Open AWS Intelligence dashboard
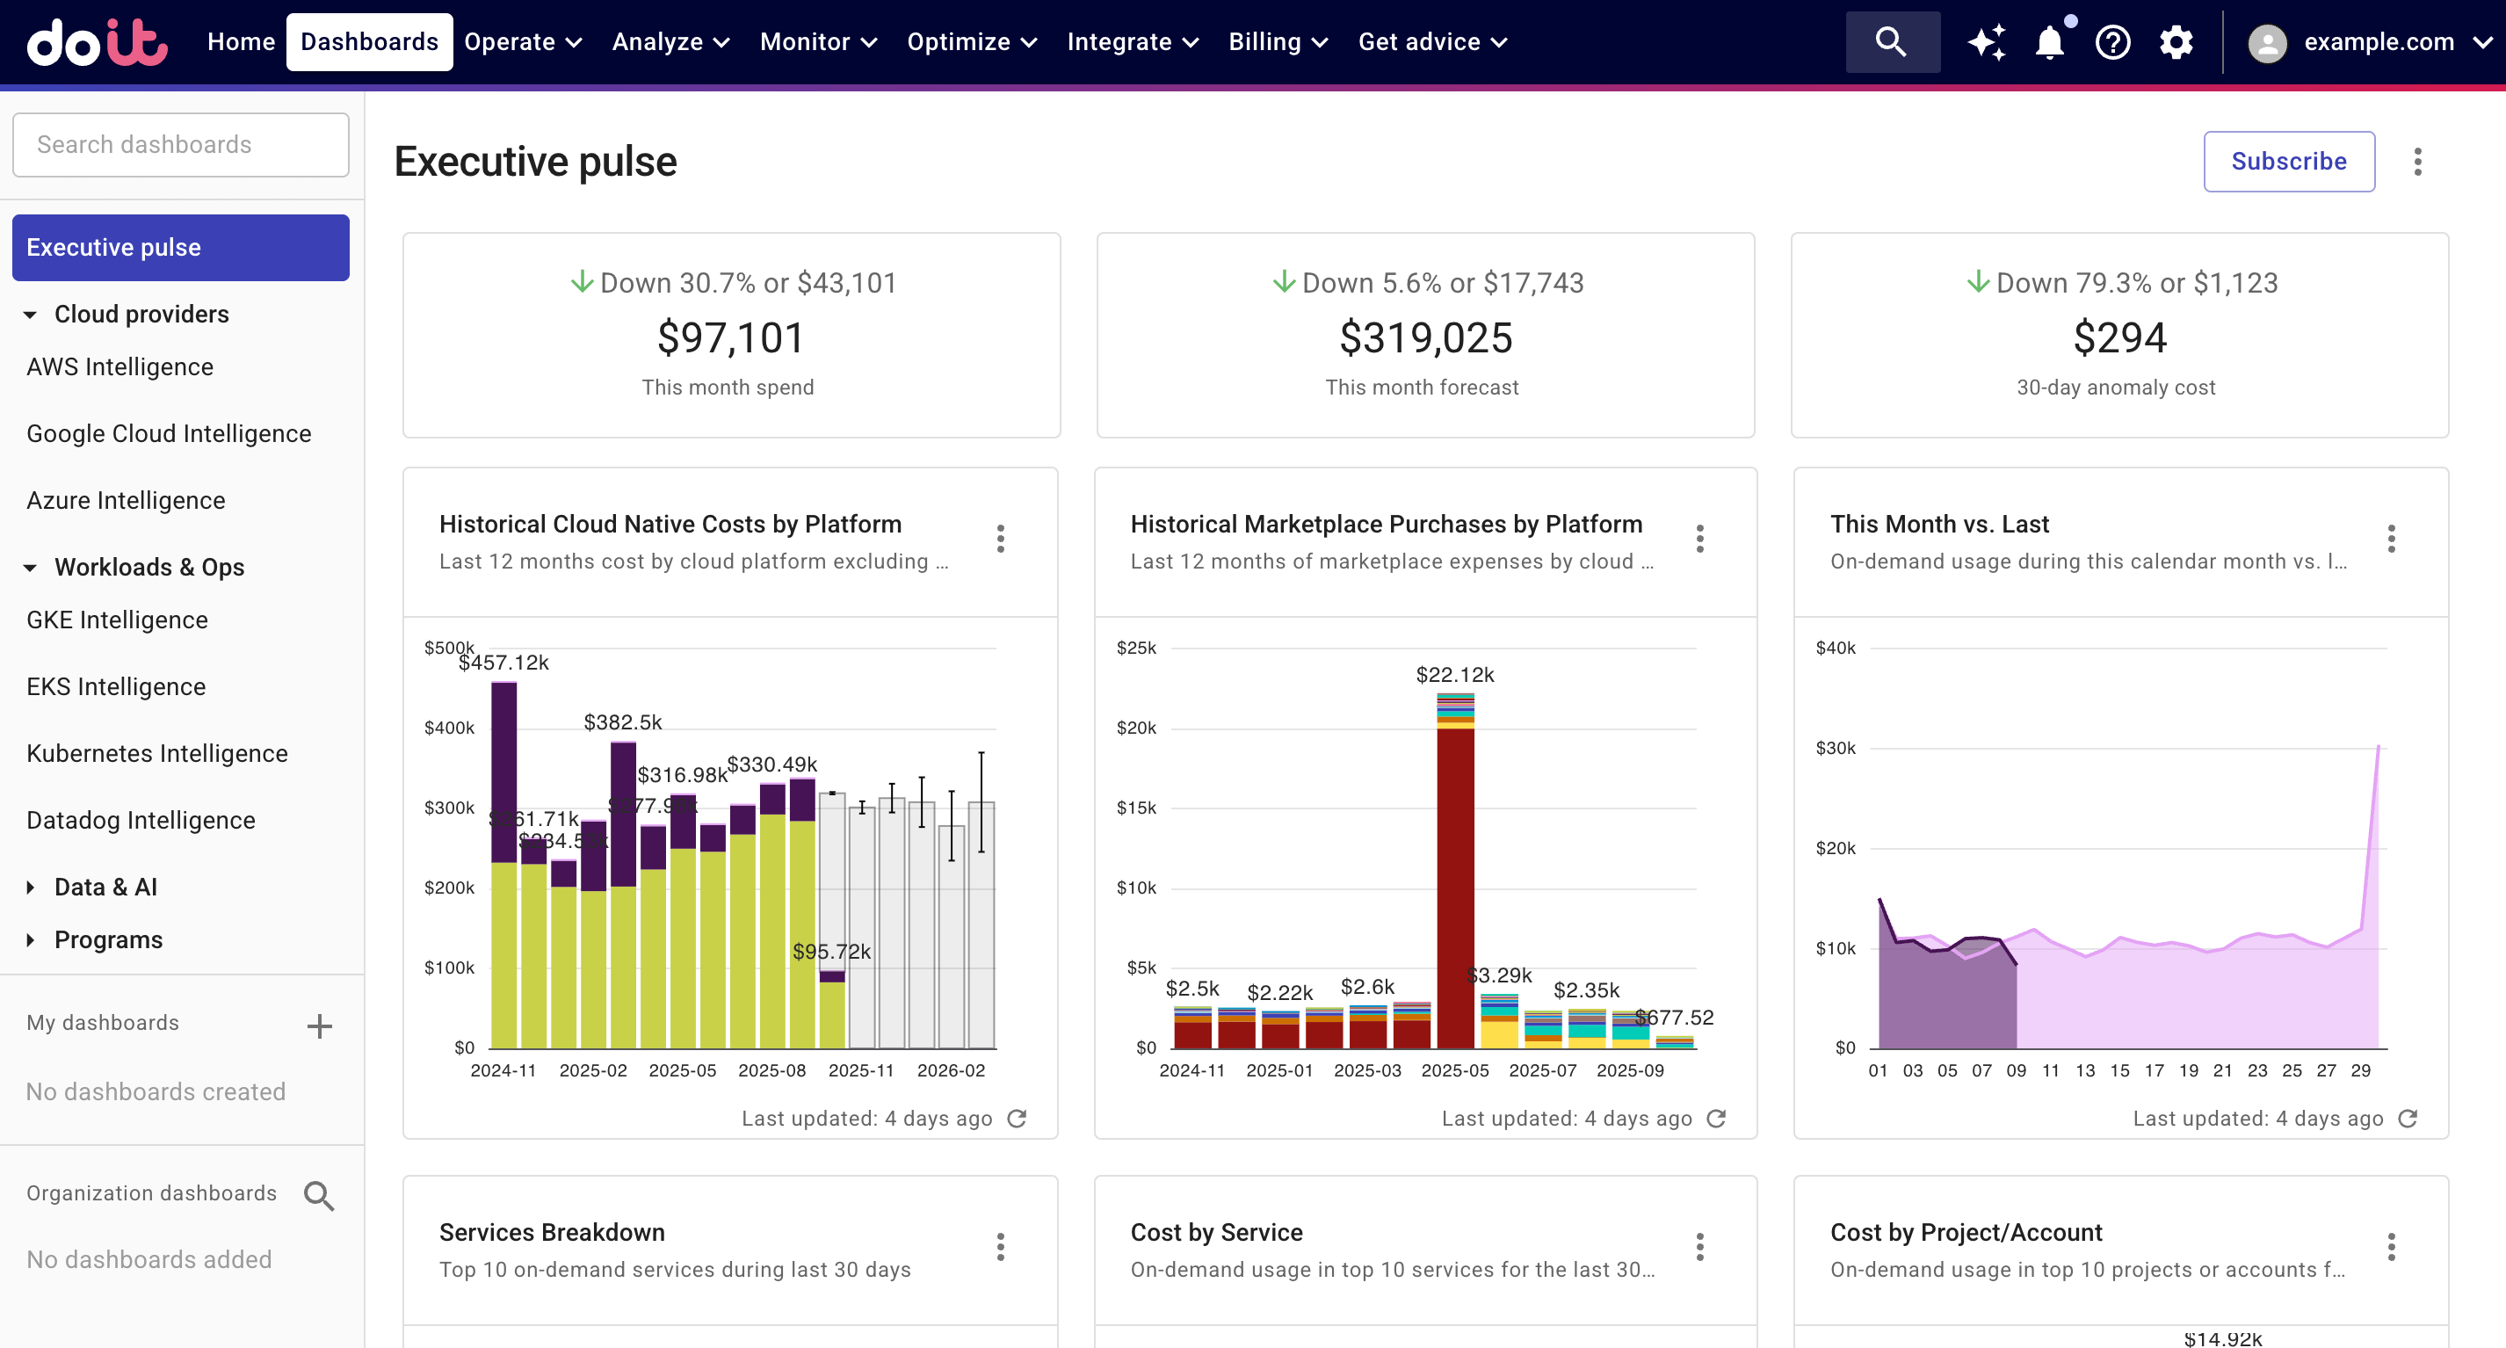The width and height of the screenshot is (2506, 1348). tap(120, 366)
